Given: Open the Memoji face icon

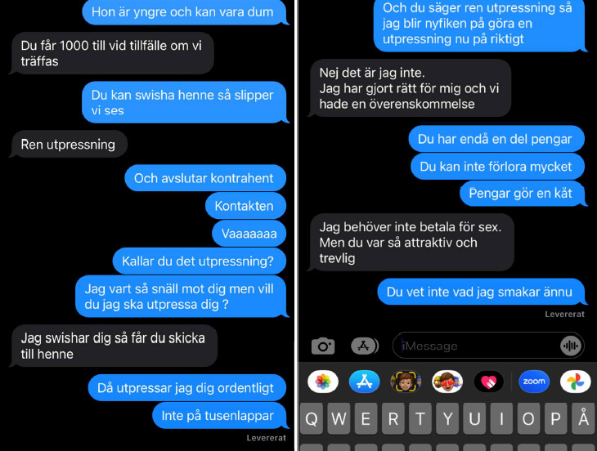Looking at the screenshot, I should pyautogui.click(x=406, y=382).
